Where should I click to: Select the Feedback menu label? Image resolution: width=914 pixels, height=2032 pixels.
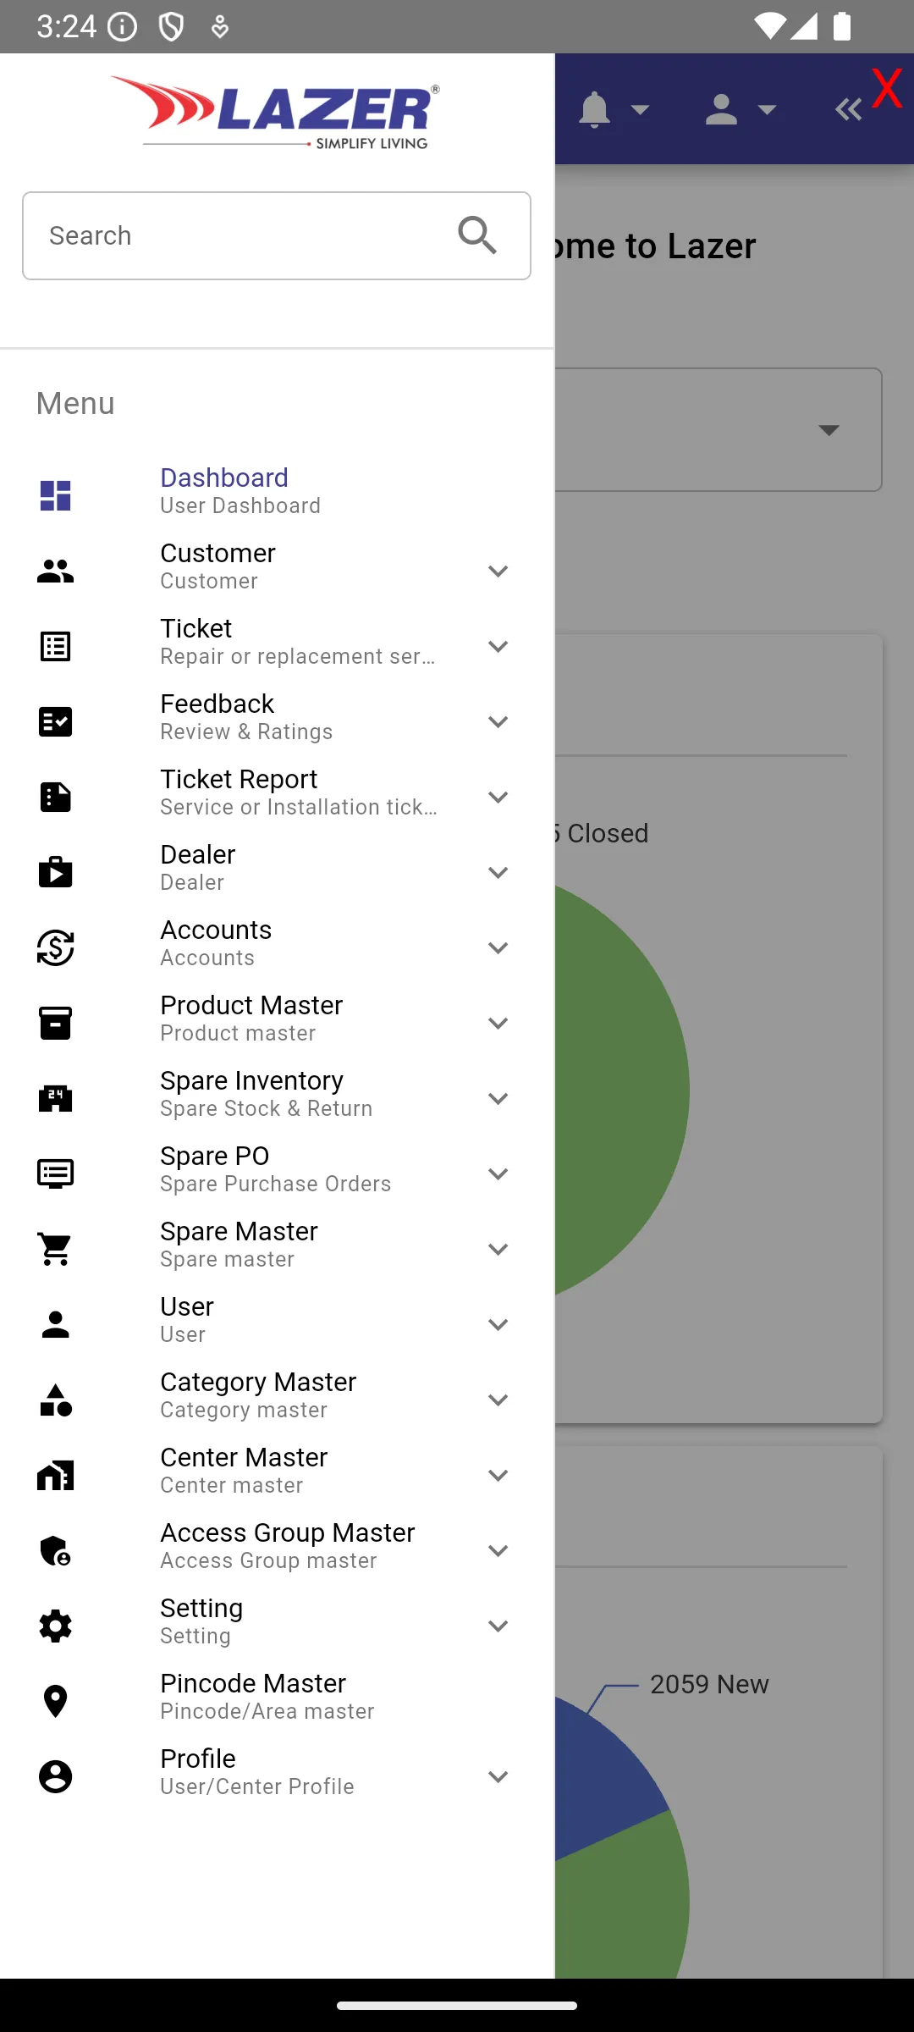[217, 704]
